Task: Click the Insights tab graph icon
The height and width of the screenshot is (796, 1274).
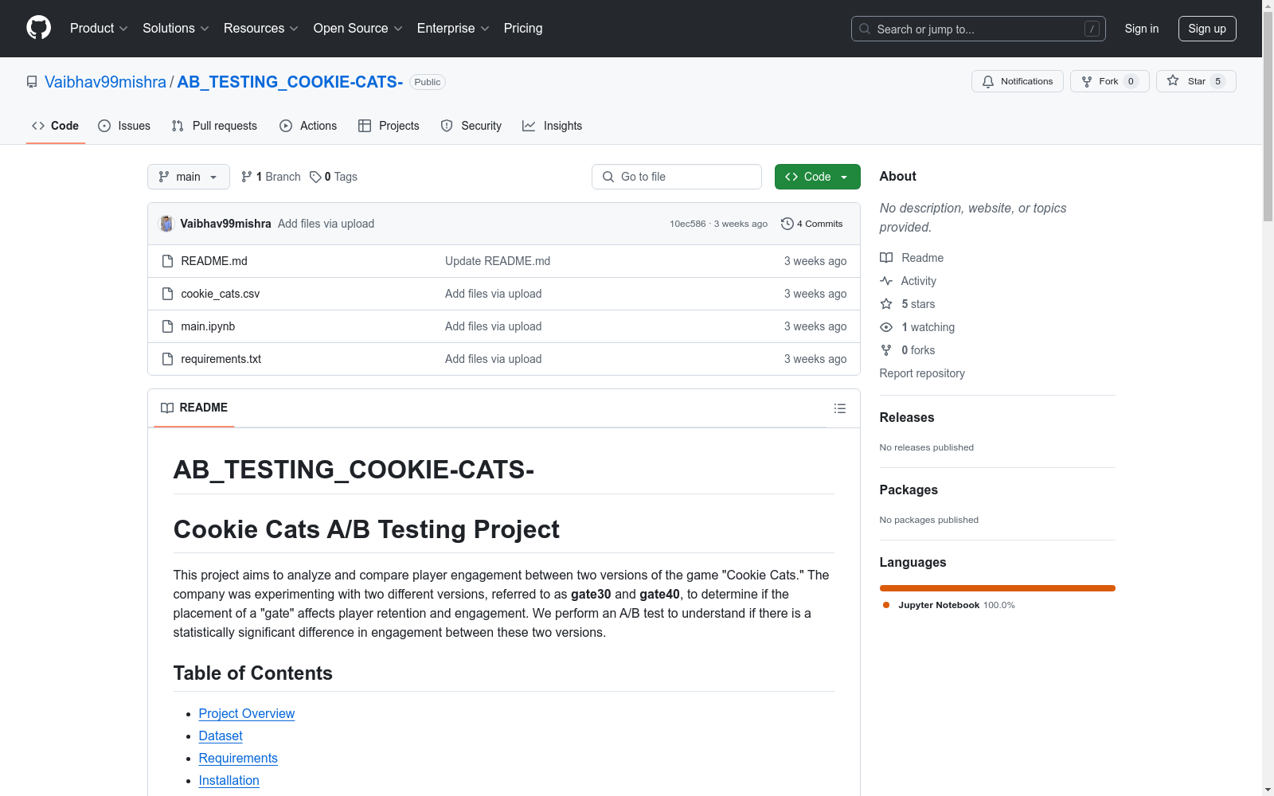Action: 529,126
